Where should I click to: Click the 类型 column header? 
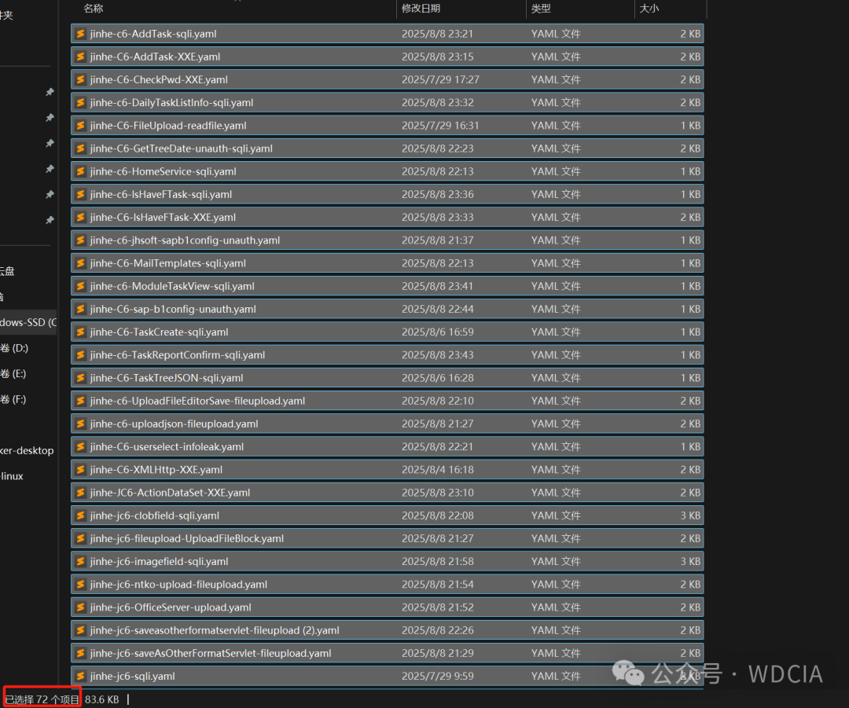pyautogui.click(x=541, y=9)
